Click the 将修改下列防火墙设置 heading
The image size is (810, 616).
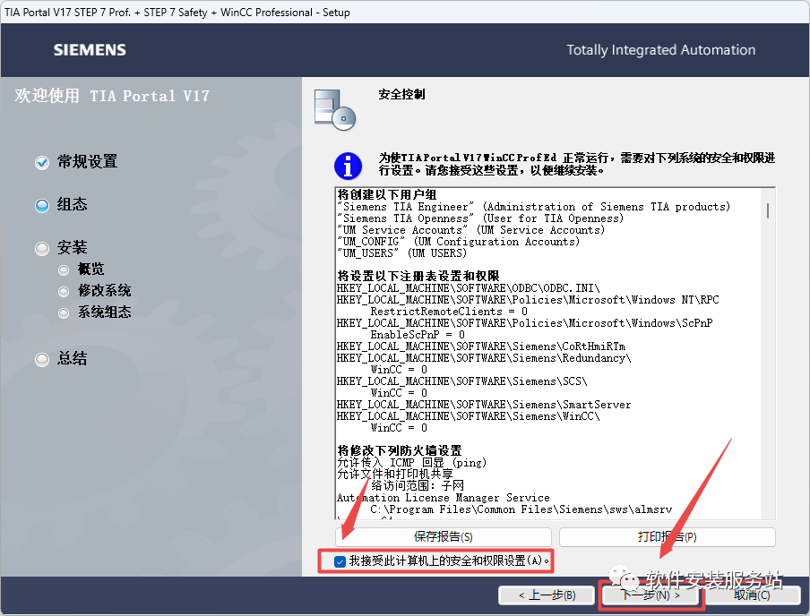pos(400,450)
